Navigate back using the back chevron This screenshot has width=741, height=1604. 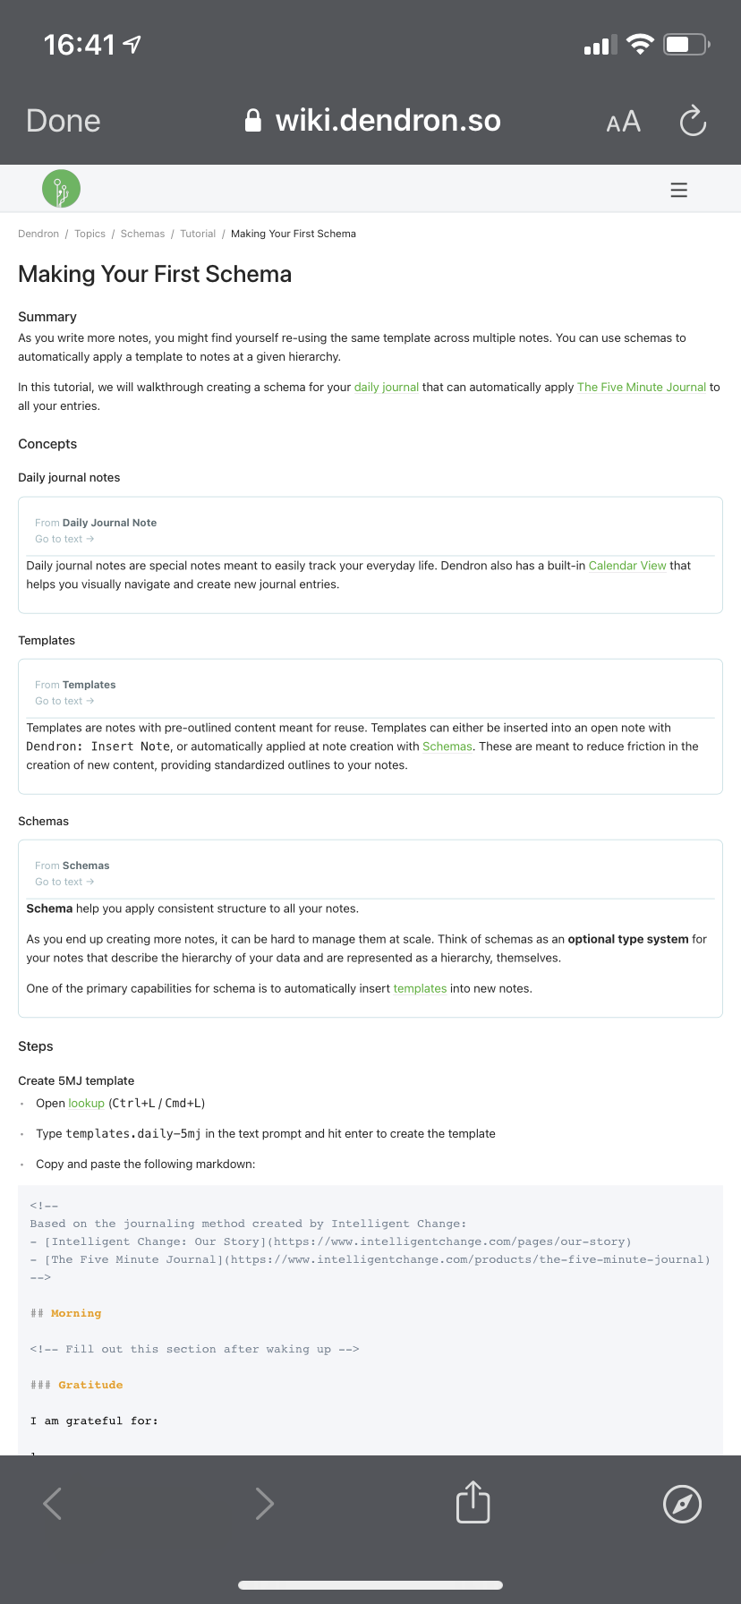coord(52,1503)
